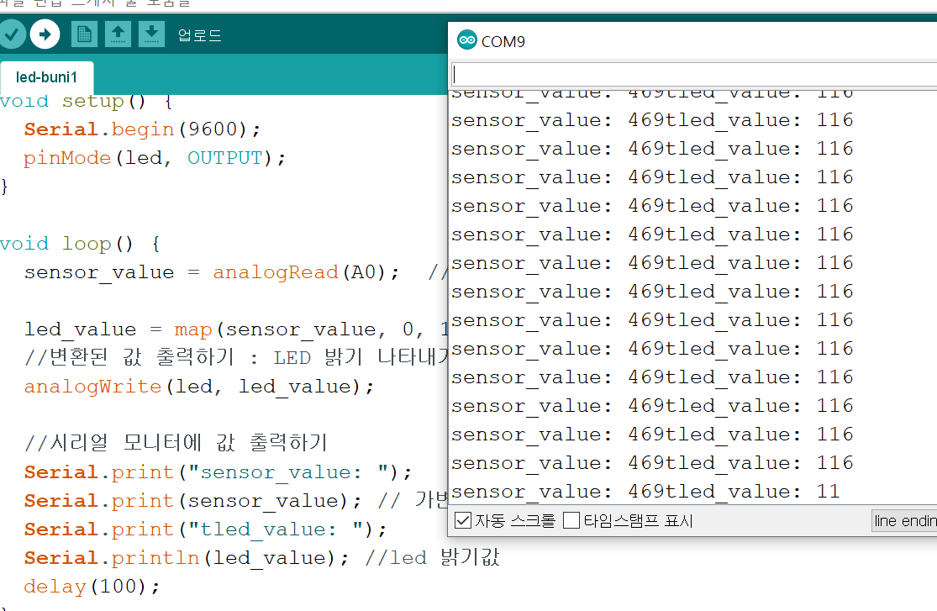Click the Serial.print("tled_value: "); line
Image resolution: width=937 pixels, height=611 pixels.
206,529
